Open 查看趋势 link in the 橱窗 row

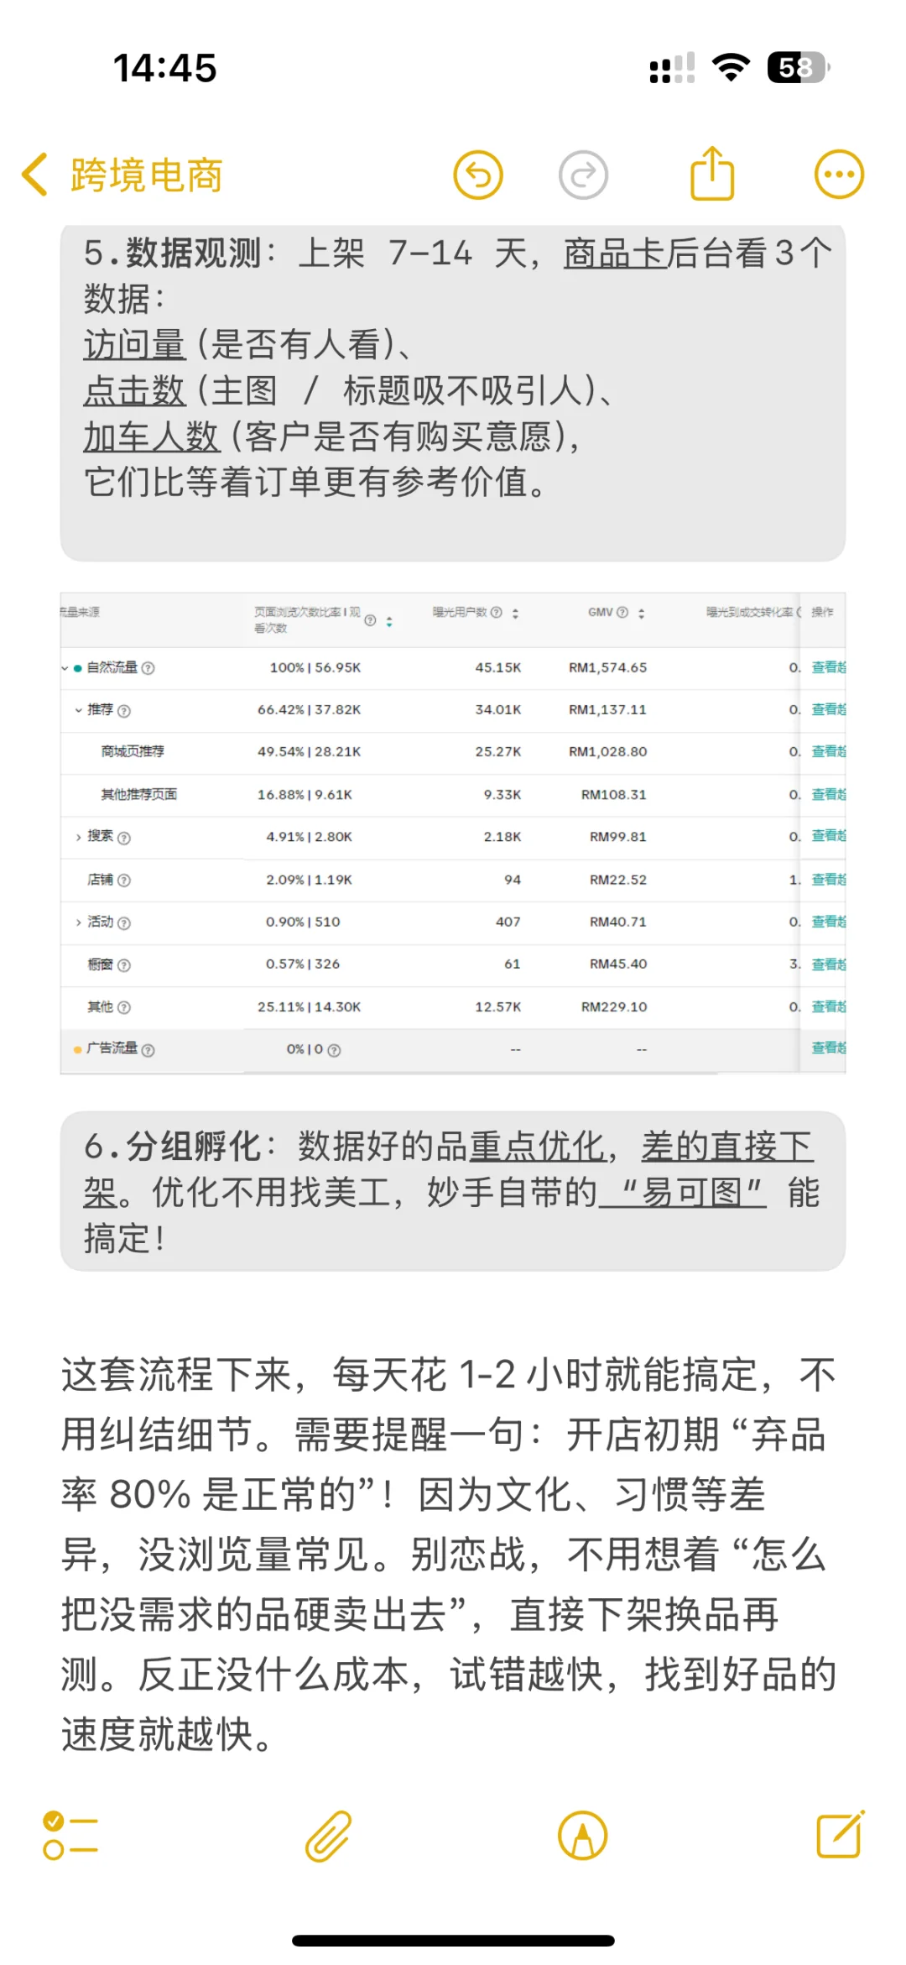coord(829,964)
